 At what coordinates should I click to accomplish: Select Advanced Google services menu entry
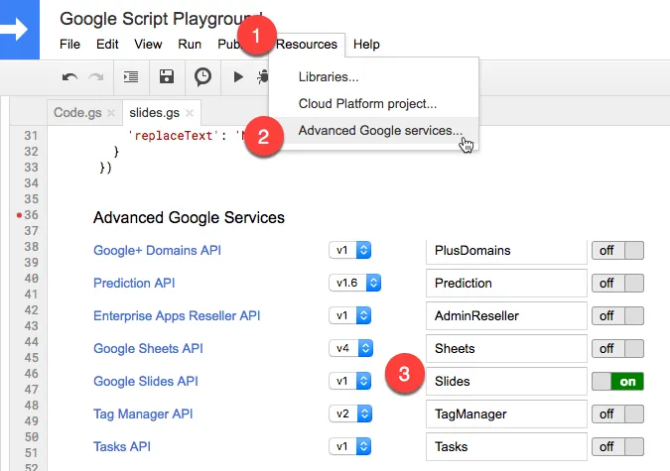click(x=380, y=130)
